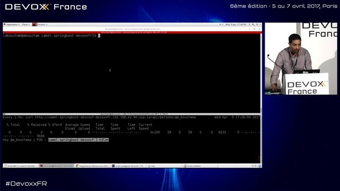Click the Chrome icon in the bottom taskbar
The width and height of the screenshot is (340, 191).
pos(77,166)
